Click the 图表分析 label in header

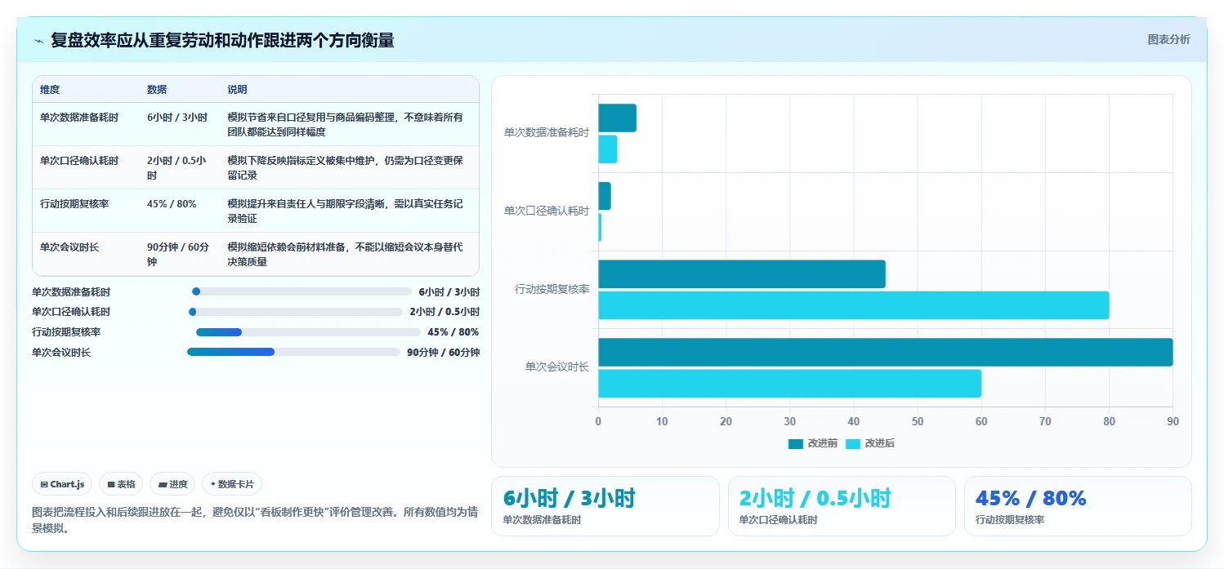(x=1168, y=39)
